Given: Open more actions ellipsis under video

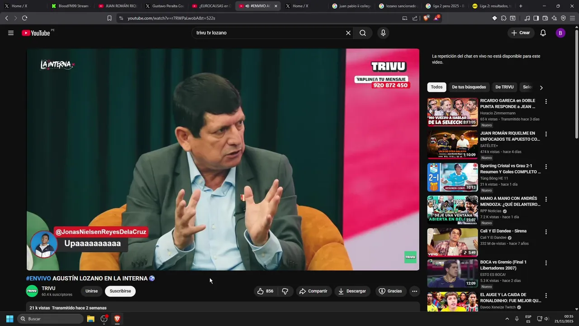Looking at the screenshot, I should tap(414, 291).
